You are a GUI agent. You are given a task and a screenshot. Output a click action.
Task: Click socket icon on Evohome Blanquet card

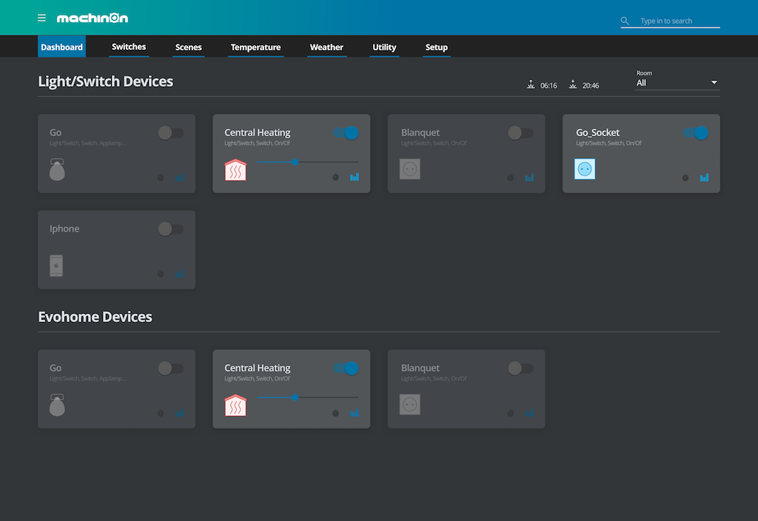[x=410, y=405]
